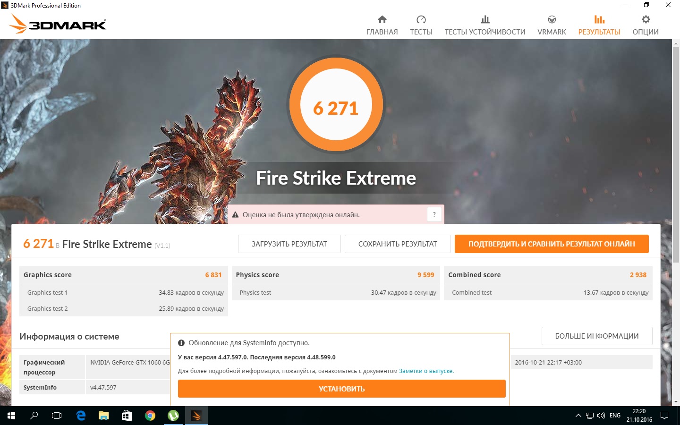Switch the ENG input language indicator

click(x=615, y=416)
